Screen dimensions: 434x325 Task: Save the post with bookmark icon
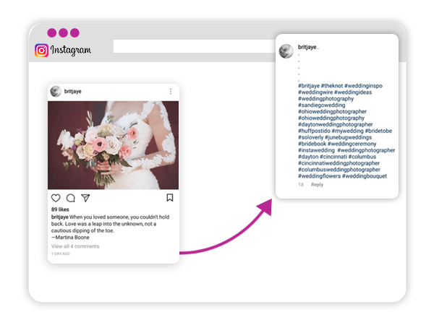coord(170,198)
